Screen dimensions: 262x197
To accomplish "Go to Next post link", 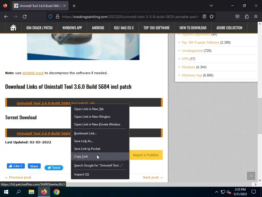I will click(x=153, y=178).
